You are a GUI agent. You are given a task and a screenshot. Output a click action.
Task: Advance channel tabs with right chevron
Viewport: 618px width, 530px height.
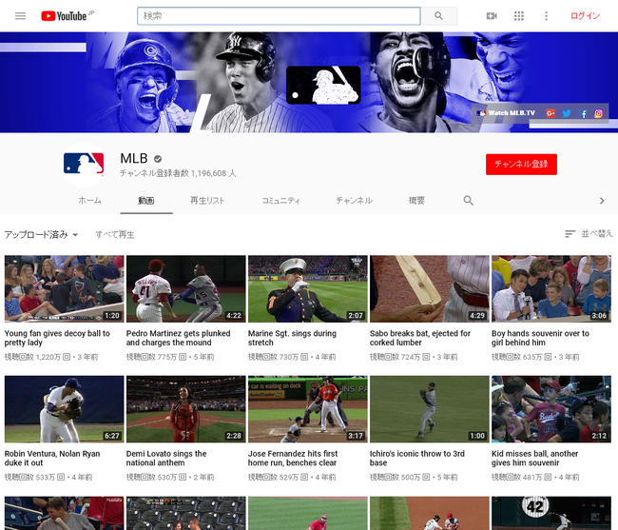point(602,201)
